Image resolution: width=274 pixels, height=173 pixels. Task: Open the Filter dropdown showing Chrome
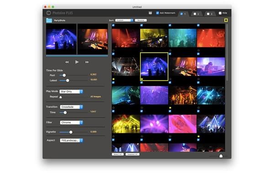coord(71,122)
